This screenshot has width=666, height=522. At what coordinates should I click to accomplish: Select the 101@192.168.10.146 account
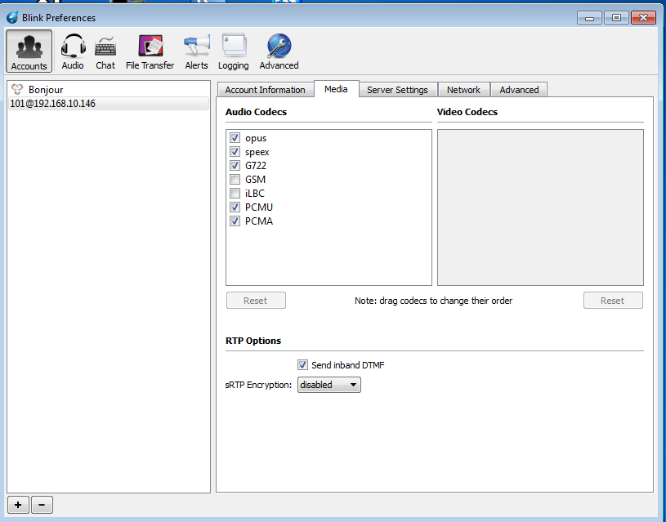click(x=52, y=104)
